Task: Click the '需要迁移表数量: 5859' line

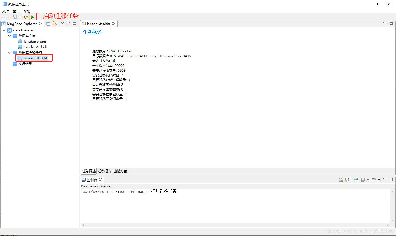Action: 109,70
